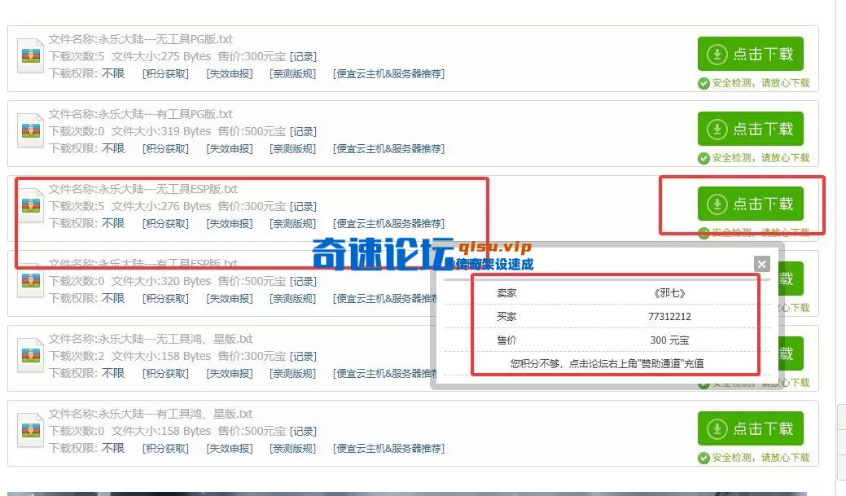This screenshot has height=496, width=846.
Task: Click 点击下载 for 无工具PG版 file
Action: click(x=750, y=53)
